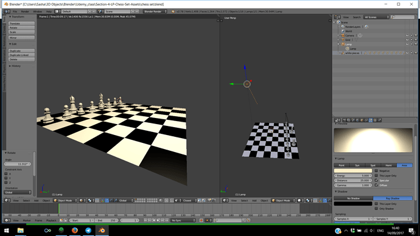This screenshot has width=420, height=236.
Task: Click the No Shadow button
Action: pos(353,198)
